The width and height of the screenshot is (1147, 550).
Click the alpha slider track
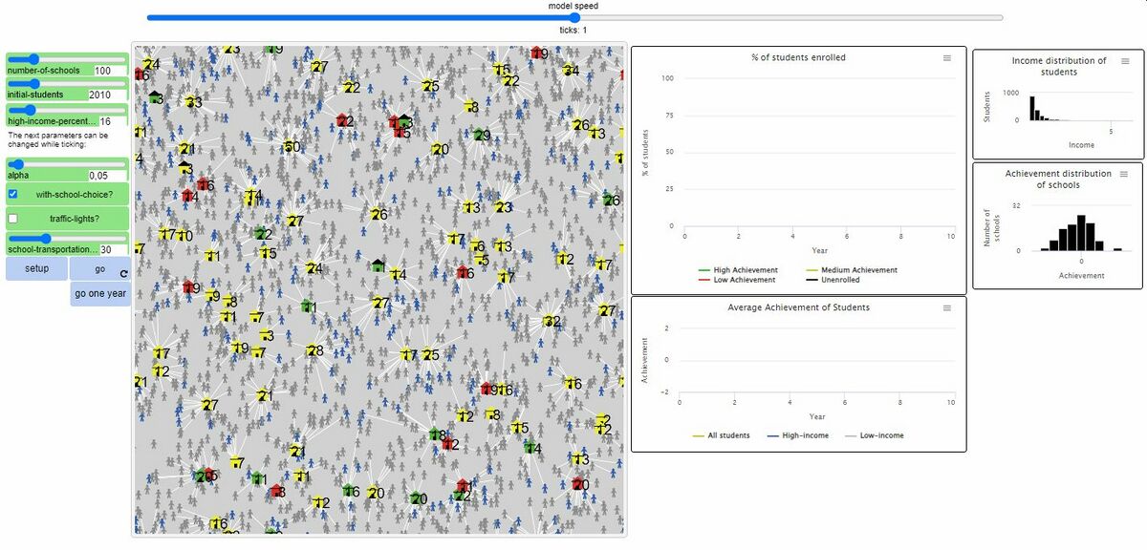pyautogui.click(x=67, y=164)
